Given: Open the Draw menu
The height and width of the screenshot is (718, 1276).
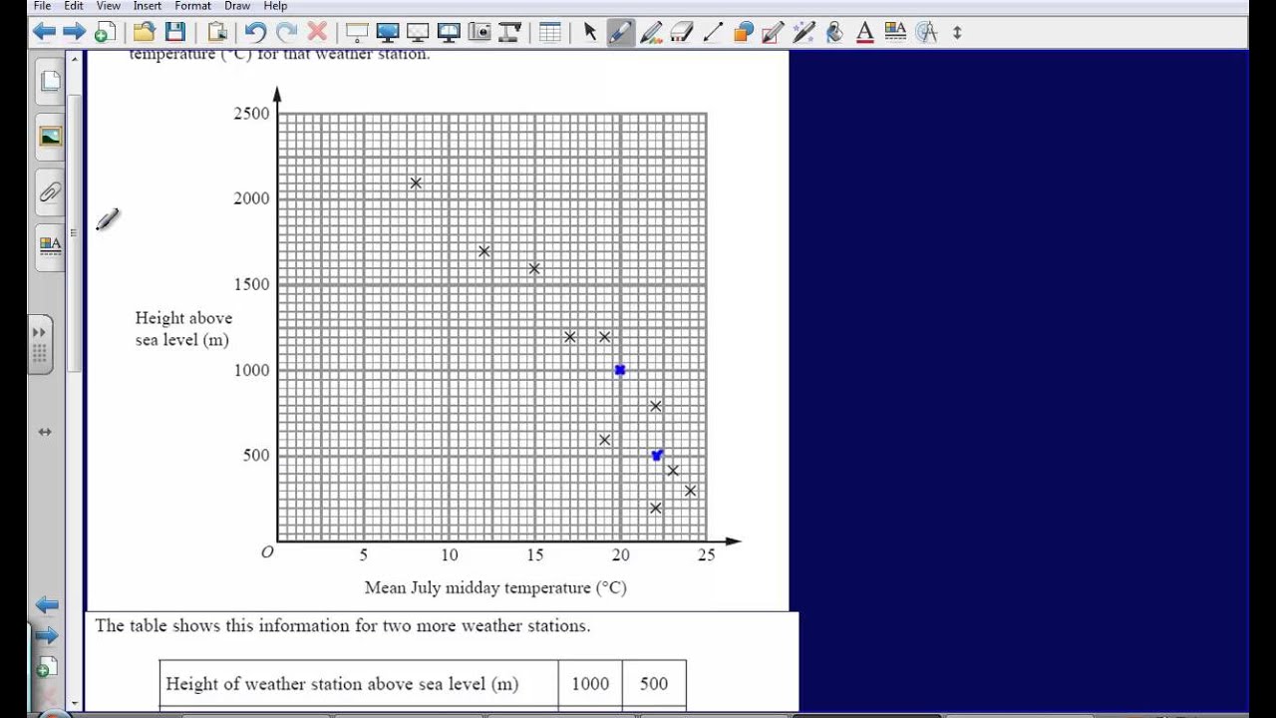Looking at the screenshot, I should (x=237, y=6).
